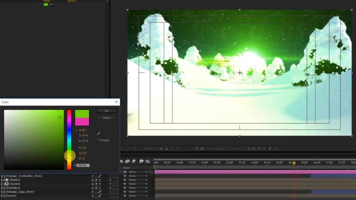356x200 pixels.
Task: Click the saturation value 94
Action: point(83,136)
